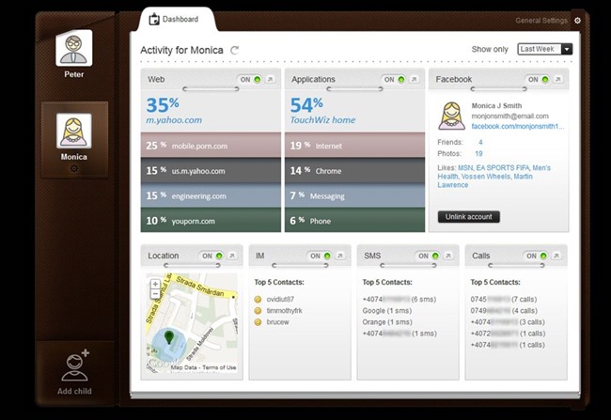Select the Chrome 14% application row
Viewport: 611px width, 420px height.
[x=355, y=171]
